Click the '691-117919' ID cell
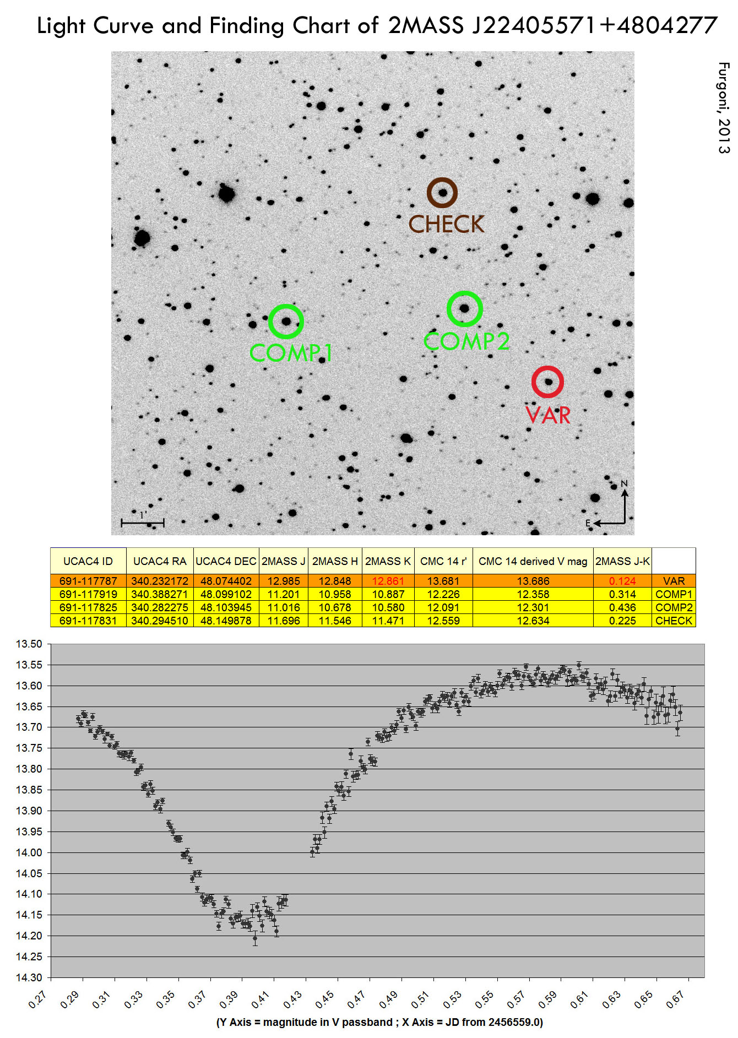Screen dimensions: 738x1038 pos(88,594)
